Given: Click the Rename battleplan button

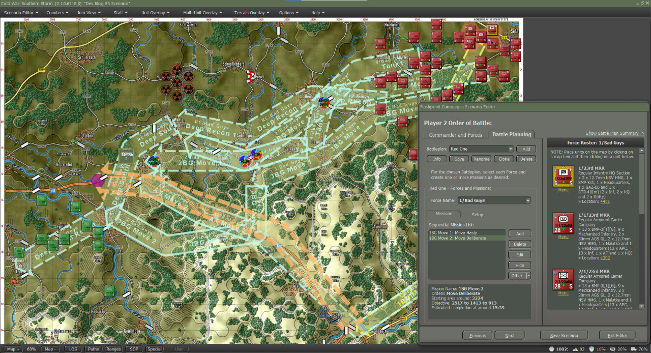Looking at the screenshot, I should [481, 159].
